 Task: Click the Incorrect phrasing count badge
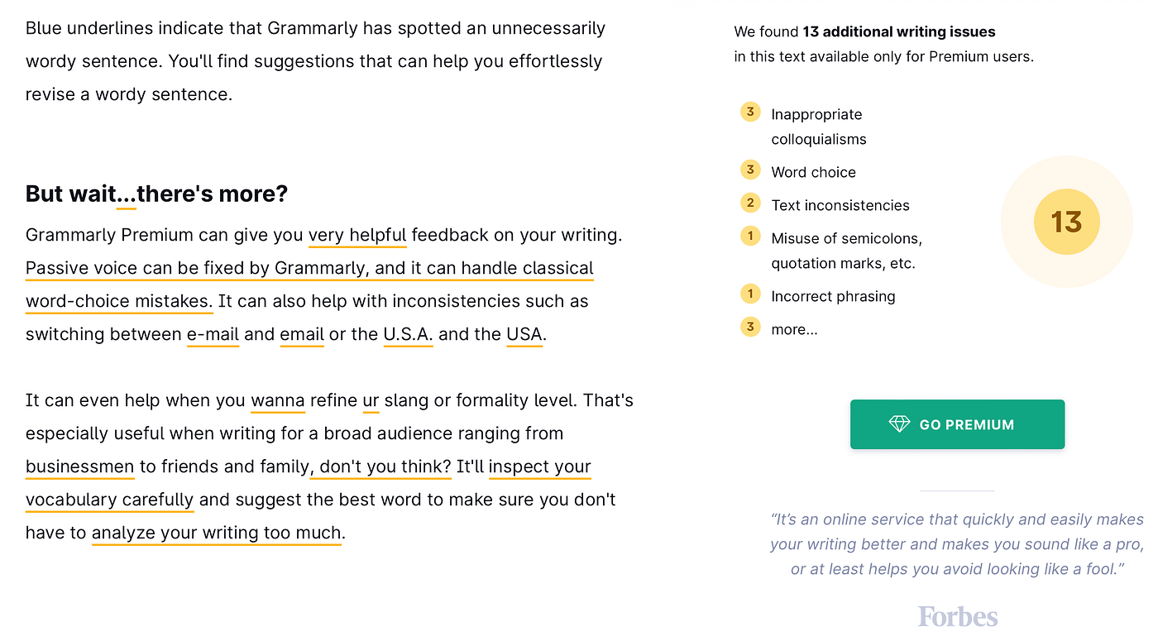tap(750, 294)
